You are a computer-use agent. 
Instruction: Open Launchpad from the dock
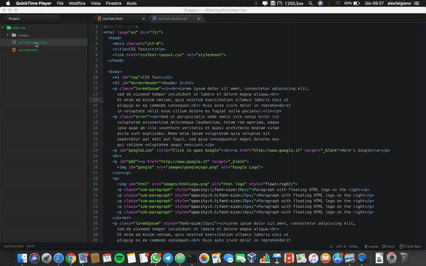tap(46, 258)
